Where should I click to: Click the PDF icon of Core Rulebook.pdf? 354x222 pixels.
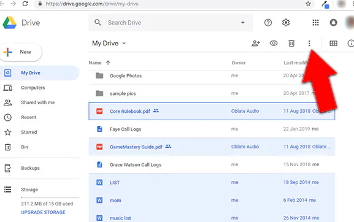pyautogui.click(x=99, y=111)
